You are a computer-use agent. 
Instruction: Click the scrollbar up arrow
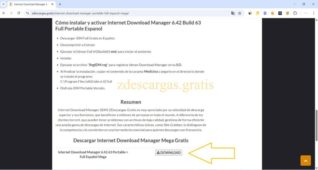point(316,20)
